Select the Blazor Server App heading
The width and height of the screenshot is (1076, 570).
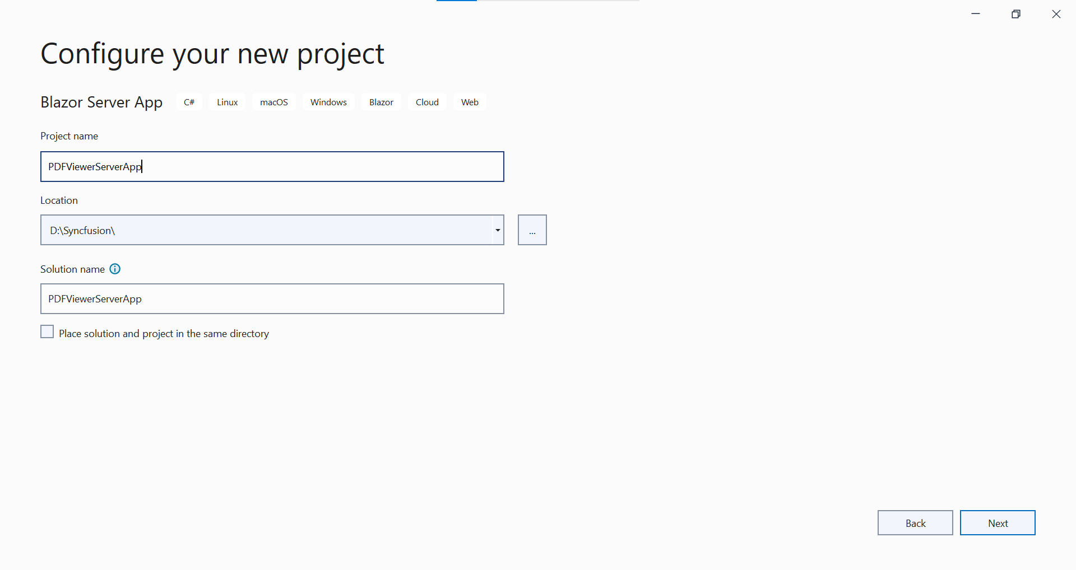101,102
